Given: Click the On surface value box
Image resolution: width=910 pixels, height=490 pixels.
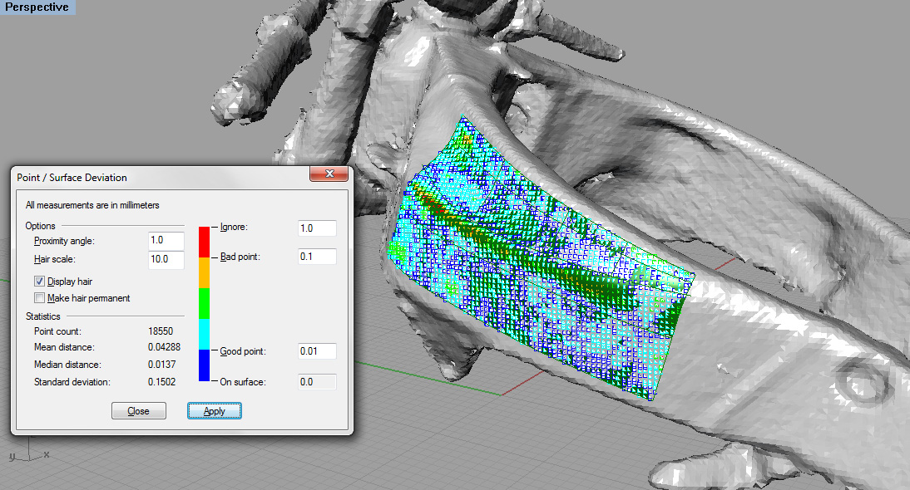Looking at the screenshot, I should tap(317, 381).
